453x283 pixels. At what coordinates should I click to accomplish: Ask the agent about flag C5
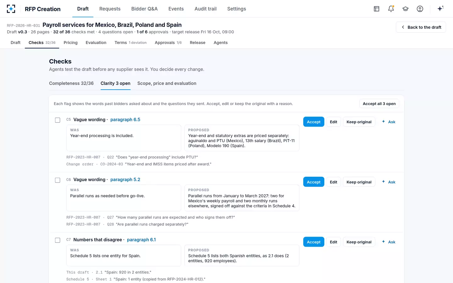point(389,122)
